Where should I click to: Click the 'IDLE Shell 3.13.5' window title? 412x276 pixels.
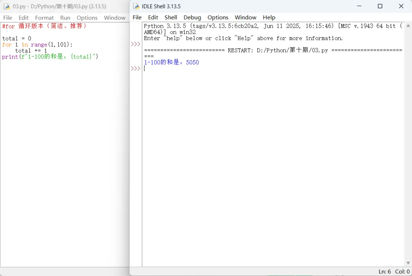[161, 6]
